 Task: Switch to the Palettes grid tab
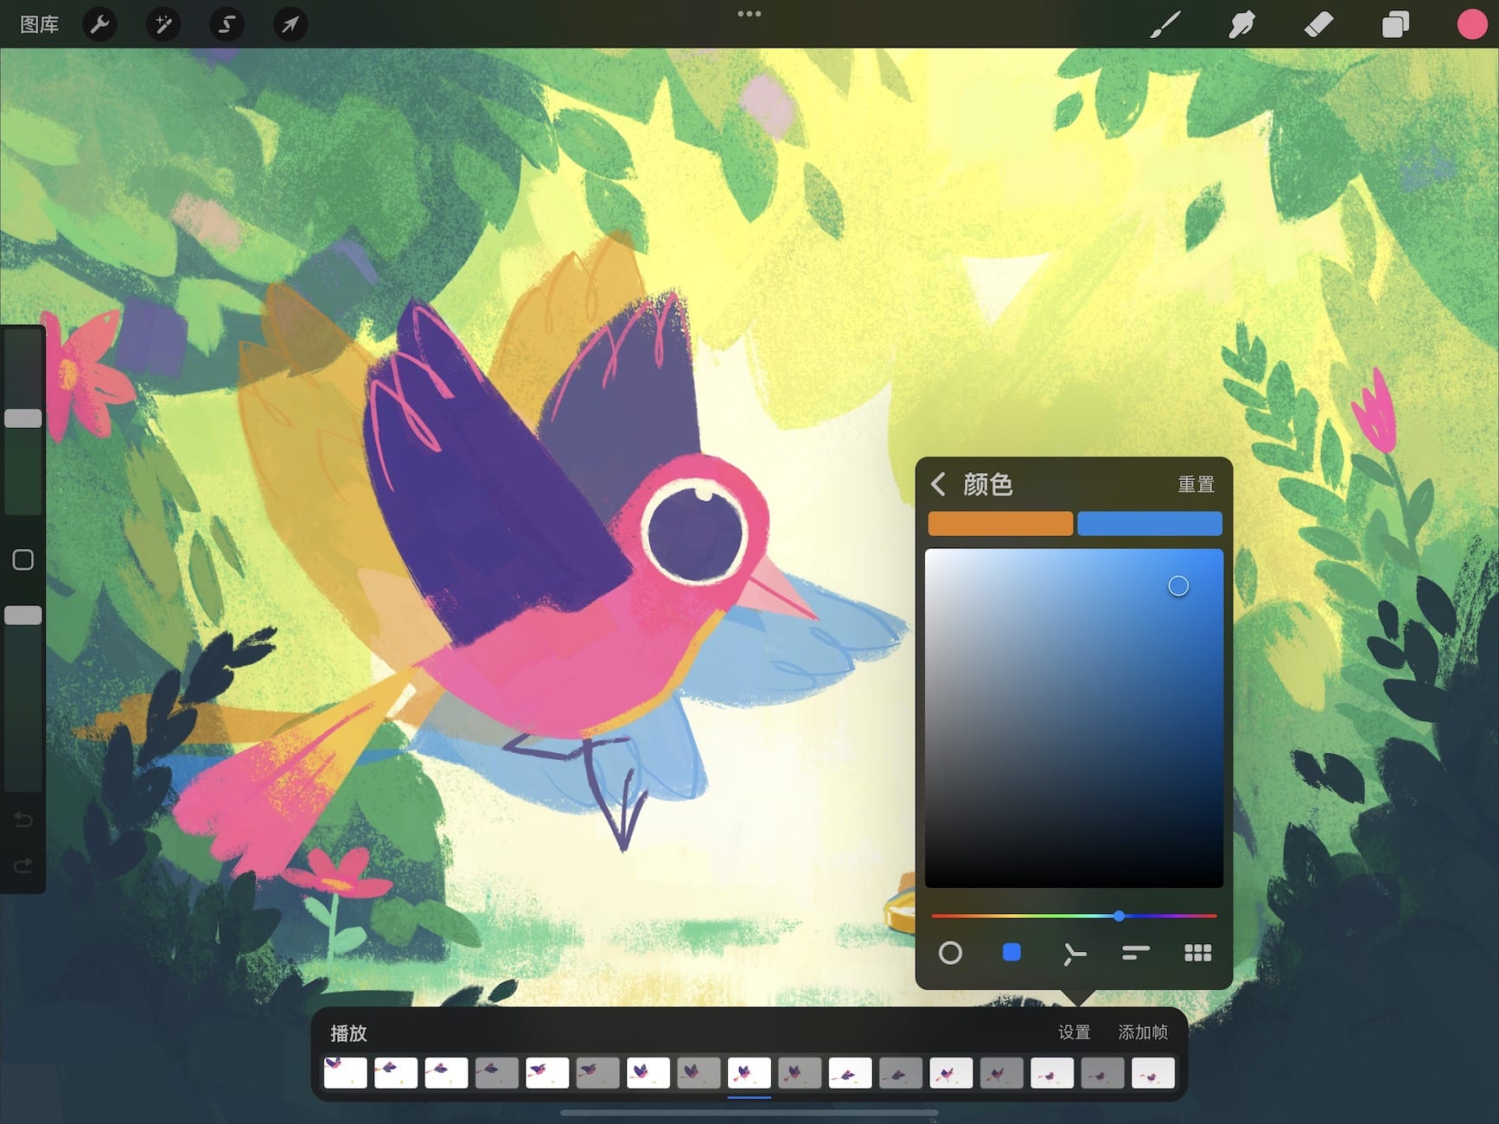(1197, 953)
